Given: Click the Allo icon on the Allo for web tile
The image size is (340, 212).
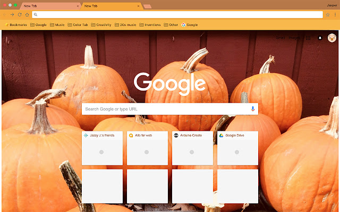Looking at the screenshot, I should point(131,136).
